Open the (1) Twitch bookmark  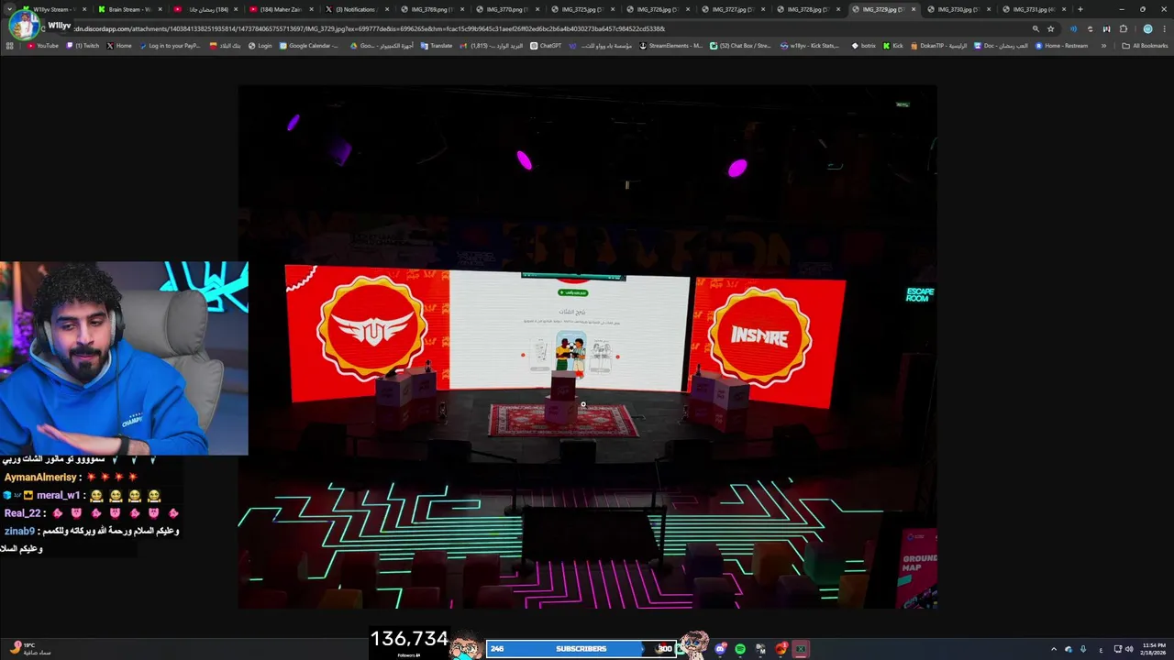coord(83,46)
